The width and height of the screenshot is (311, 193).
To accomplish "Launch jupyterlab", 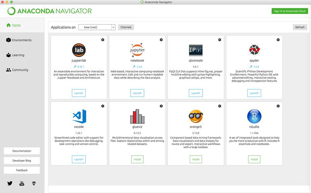I will pyautogui.click(x=79, y=93).
